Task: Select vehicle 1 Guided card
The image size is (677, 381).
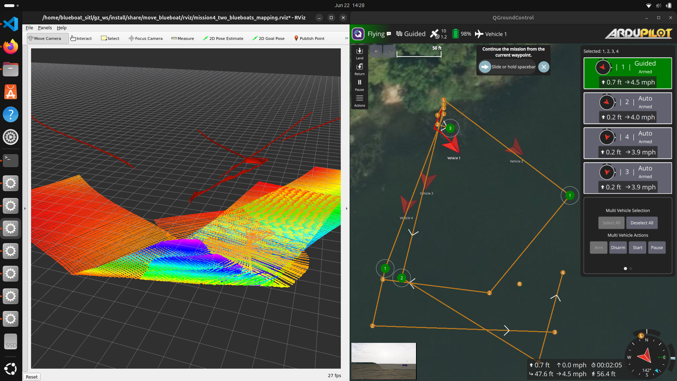Action: point(628,73)
